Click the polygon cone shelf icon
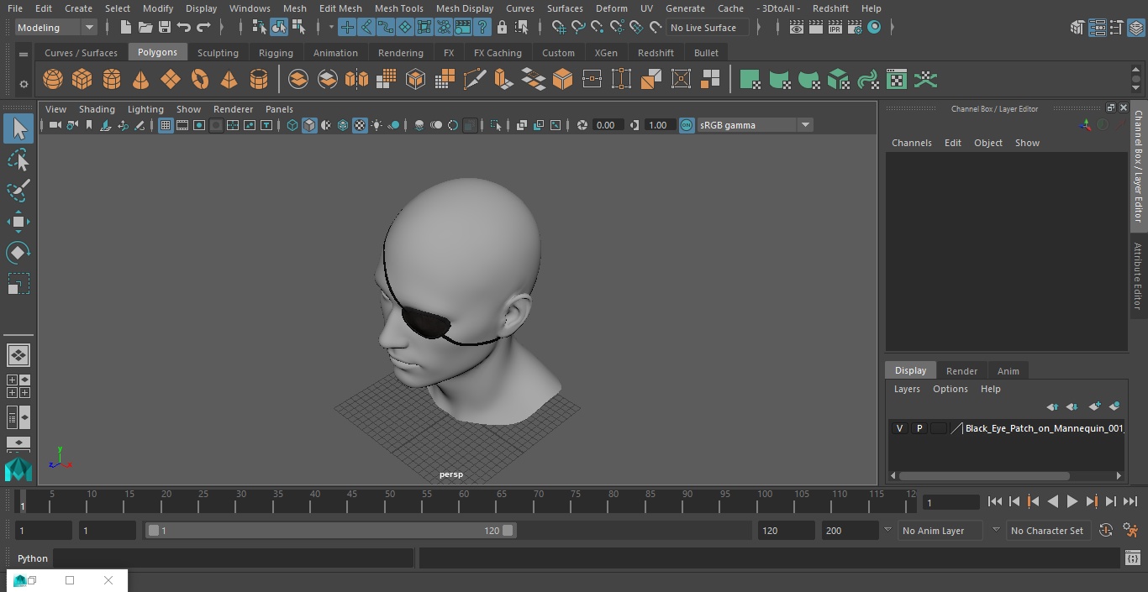The image size is (1148, 592). [140, 80]
